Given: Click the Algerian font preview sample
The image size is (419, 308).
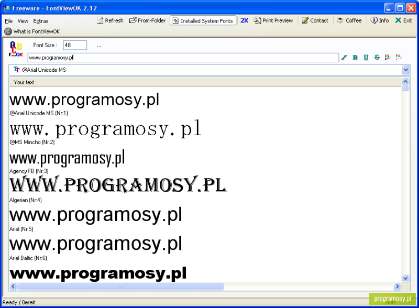Looking at the screenshot, I should tap(118, 184).
